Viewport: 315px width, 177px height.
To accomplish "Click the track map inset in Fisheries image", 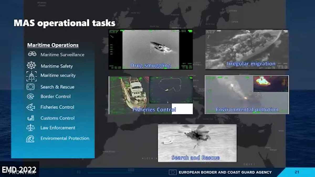I will click(x=171, y=90).
